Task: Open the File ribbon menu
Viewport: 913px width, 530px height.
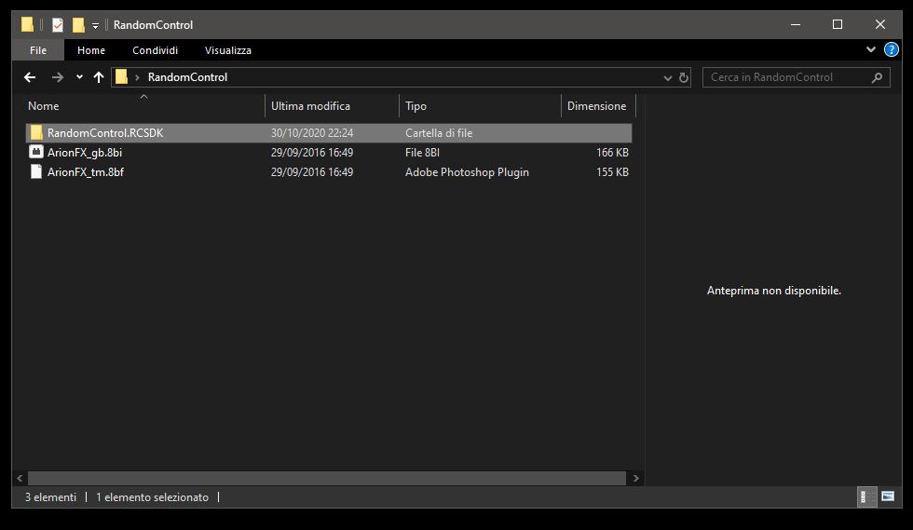Action: [38, 50]
